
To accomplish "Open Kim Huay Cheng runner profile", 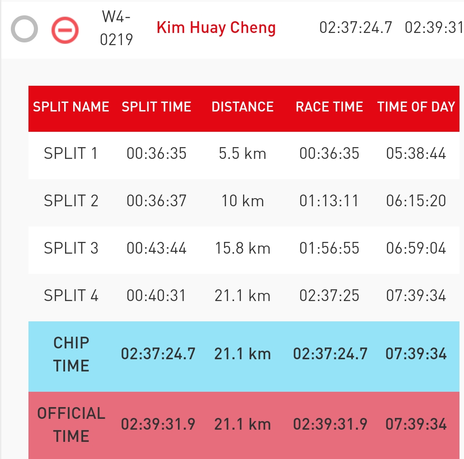I will pyautogui.click(x=216, y=28).
